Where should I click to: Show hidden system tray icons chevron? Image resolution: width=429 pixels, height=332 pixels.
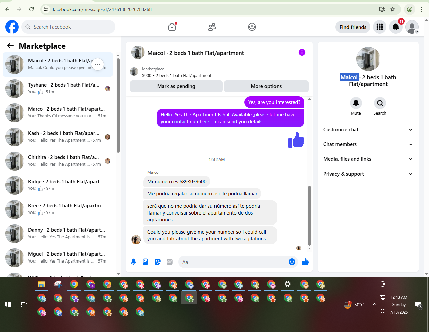click(x=375, y=304)
